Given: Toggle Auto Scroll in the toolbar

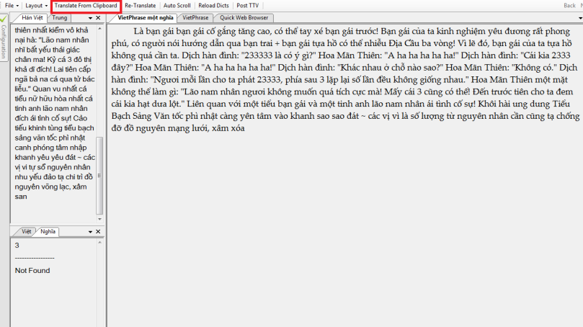Looking at the screenshot, I should coord(177,5).
